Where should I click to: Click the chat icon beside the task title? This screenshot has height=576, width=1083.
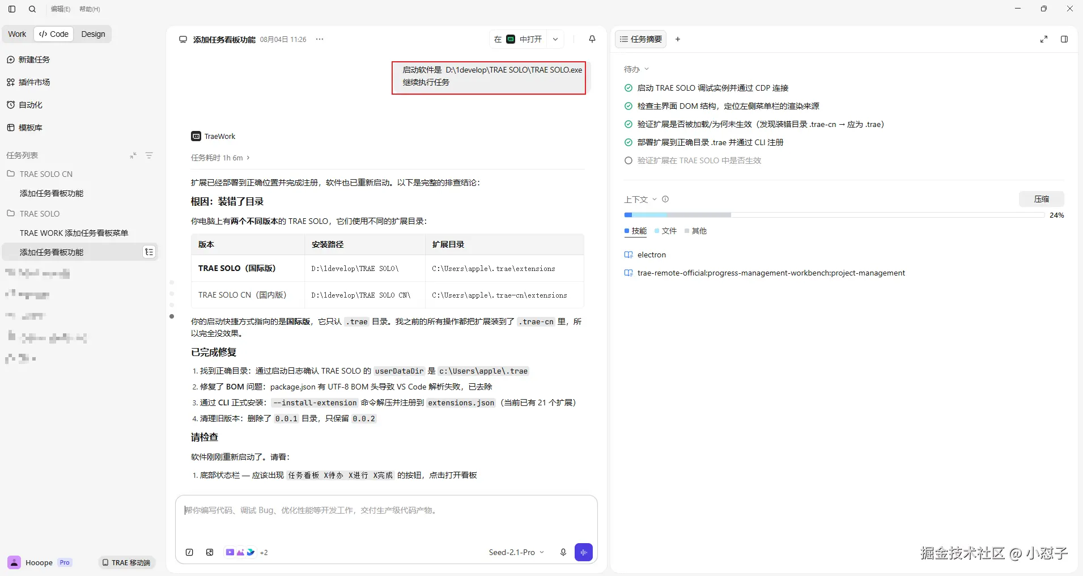183,40
